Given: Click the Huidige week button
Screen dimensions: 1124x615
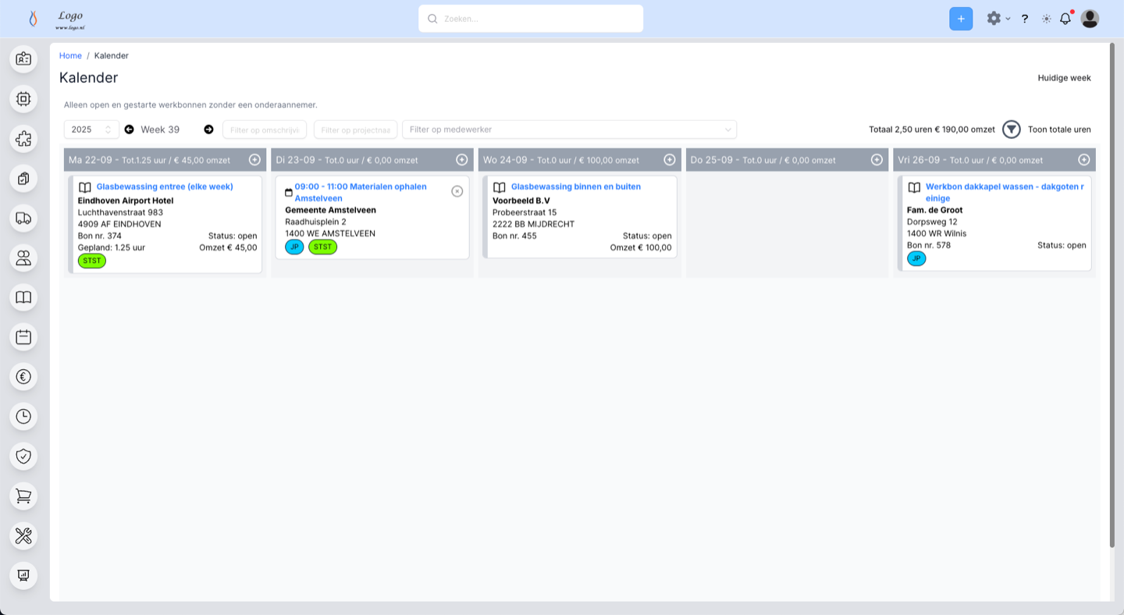Looking at the screenshot, I should tap(1064, 78).
